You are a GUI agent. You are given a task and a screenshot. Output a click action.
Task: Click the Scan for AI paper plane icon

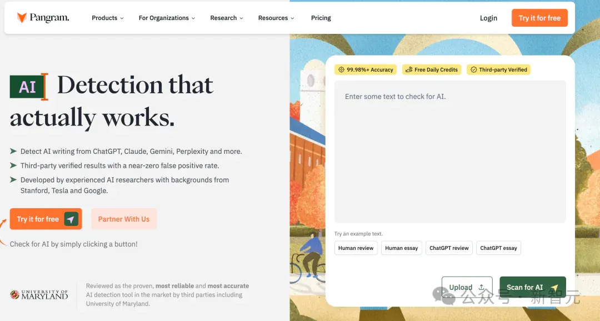(554, 287)
